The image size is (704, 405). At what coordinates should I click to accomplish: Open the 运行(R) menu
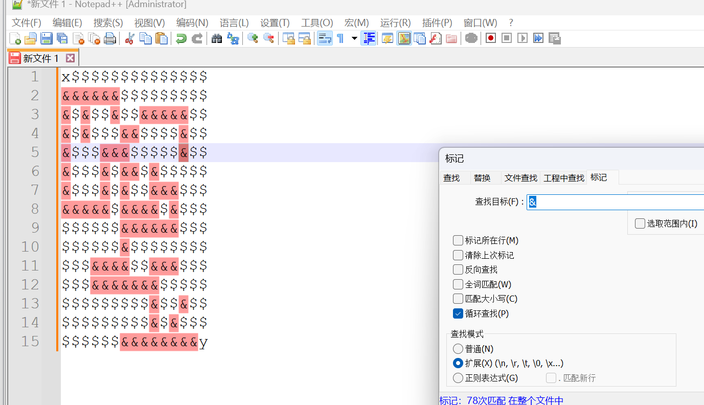pos(396,23)
